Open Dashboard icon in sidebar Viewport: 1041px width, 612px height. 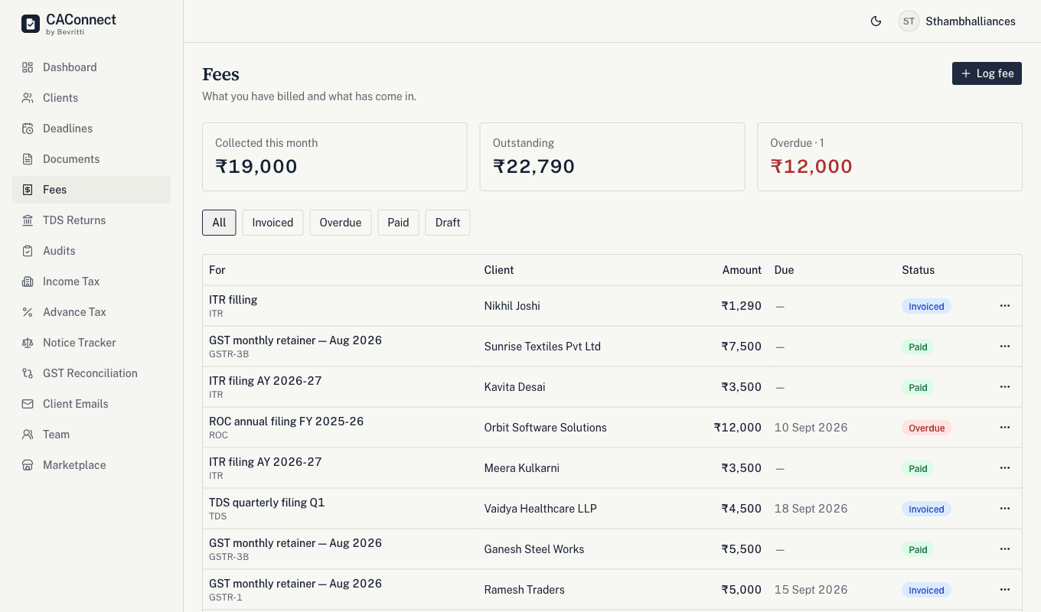(28, 67)
